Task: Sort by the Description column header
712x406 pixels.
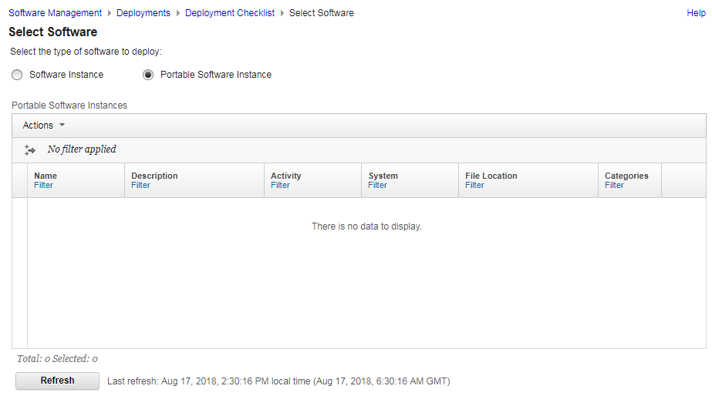Action: point(154,176)
